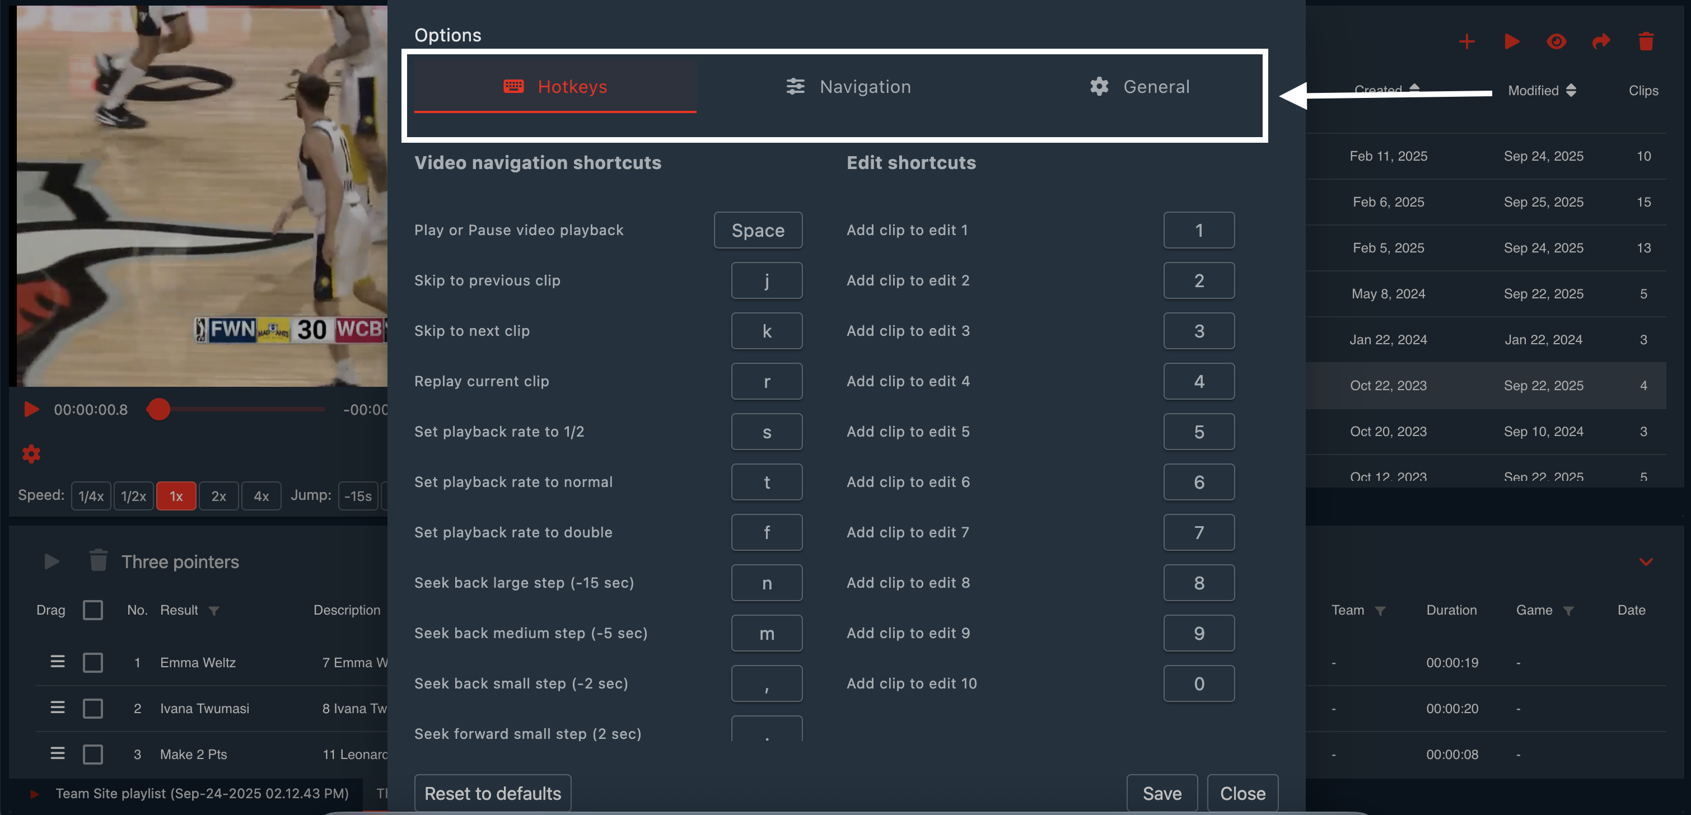Click the red share arrow icon

(x=1601, y=42)
